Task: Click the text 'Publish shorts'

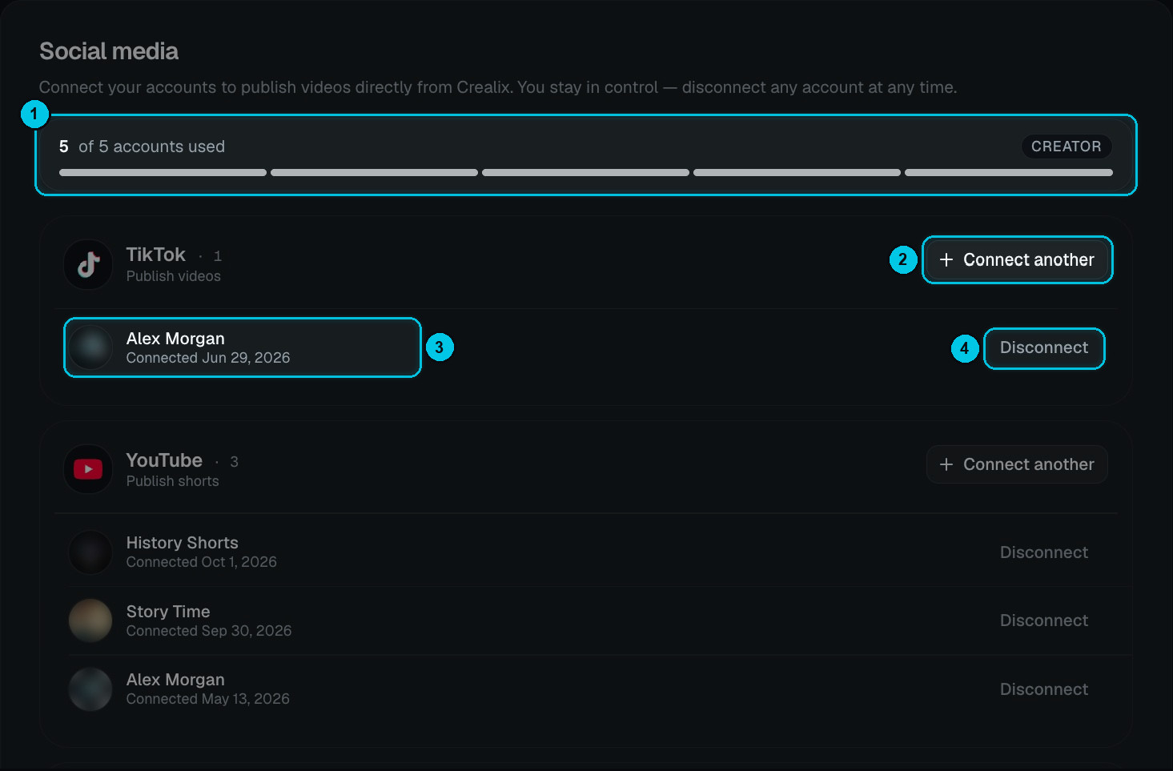Action: click(172, 481)
